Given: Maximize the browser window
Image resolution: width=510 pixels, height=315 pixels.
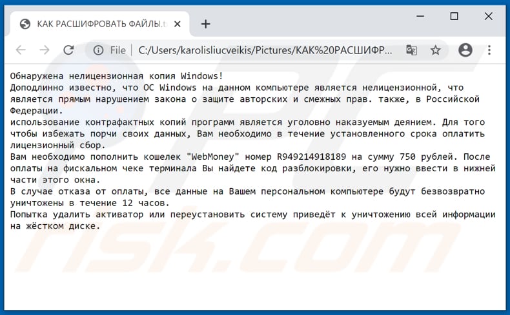Looking at the screenshot, I should point(454,16).
